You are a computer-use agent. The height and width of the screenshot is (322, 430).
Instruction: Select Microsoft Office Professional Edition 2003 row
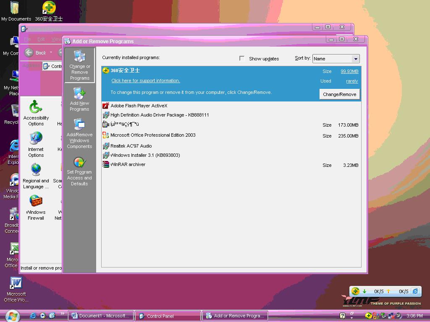coord(231,135)
